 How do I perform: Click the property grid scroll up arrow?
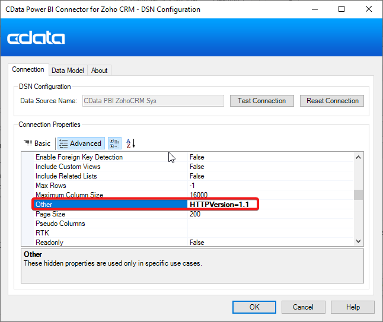click(358, 157)
